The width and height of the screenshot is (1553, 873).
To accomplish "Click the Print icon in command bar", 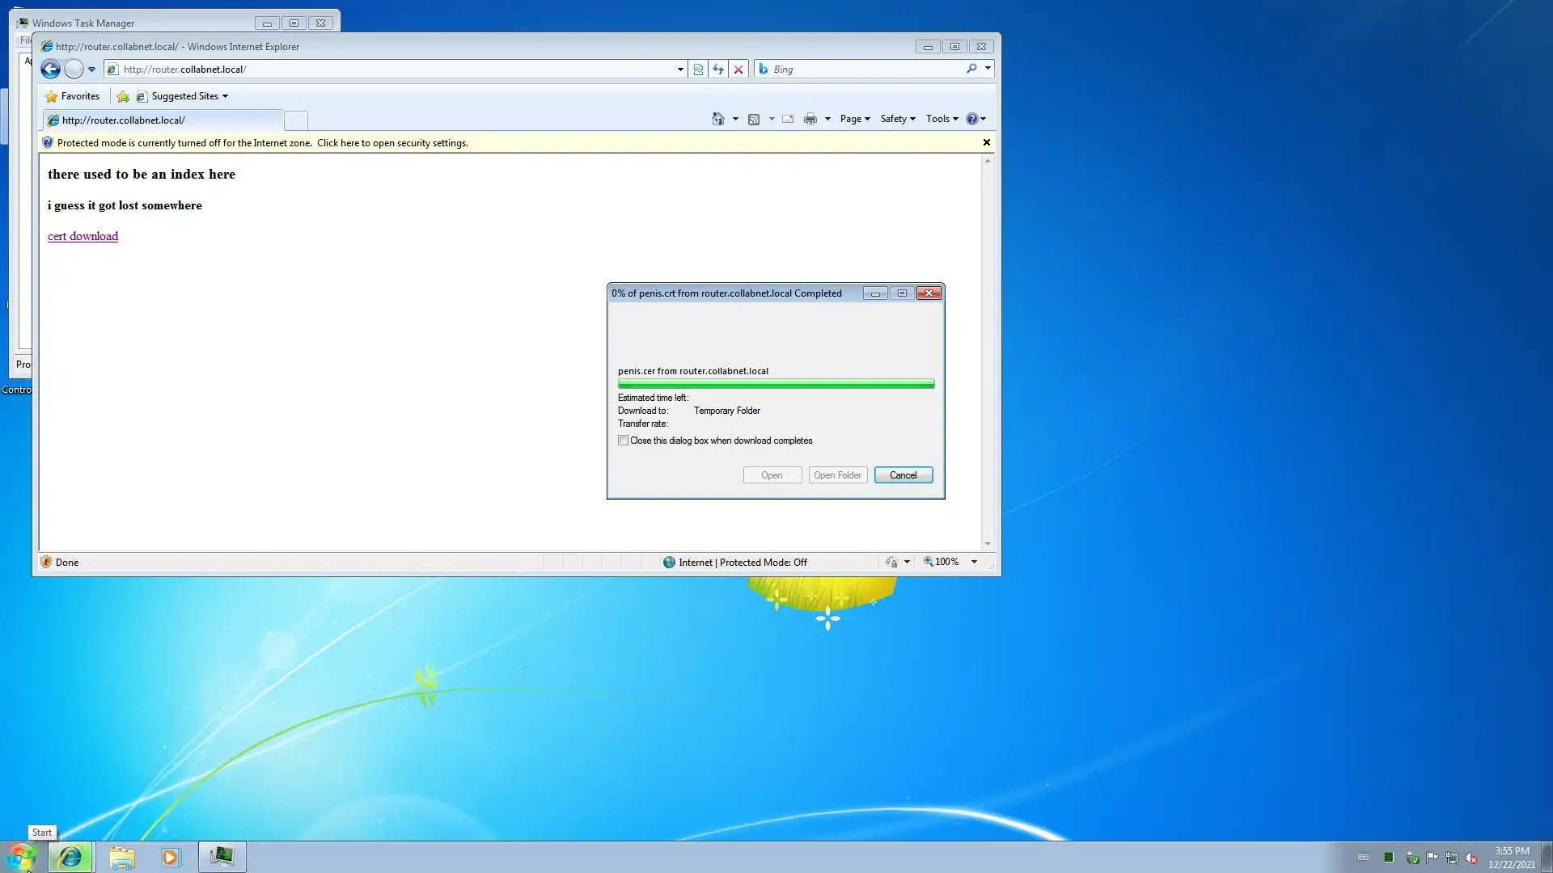I will pos(810,119).
